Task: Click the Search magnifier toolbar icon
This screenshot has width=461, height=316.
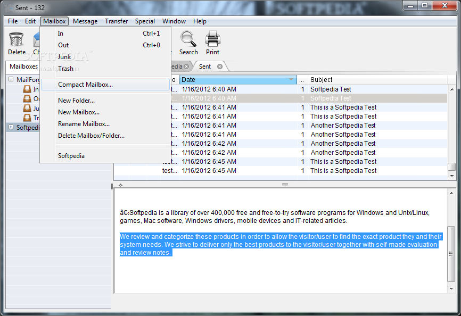Action: [x=188, y=39]
